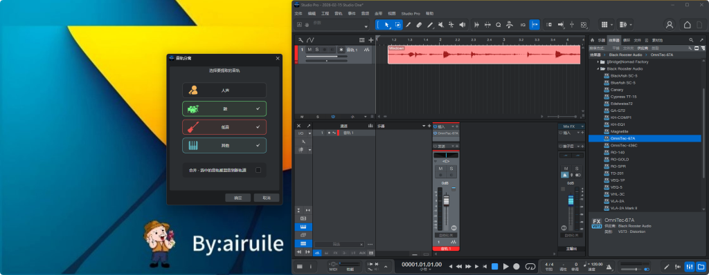Click the IQ input quantize icon
Screen dimensions: 709x275
[x=523, y=25]
